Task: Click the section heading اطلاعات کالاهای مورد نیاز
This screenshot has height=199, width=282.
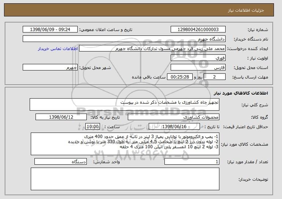Action: [x=241, y=93]
